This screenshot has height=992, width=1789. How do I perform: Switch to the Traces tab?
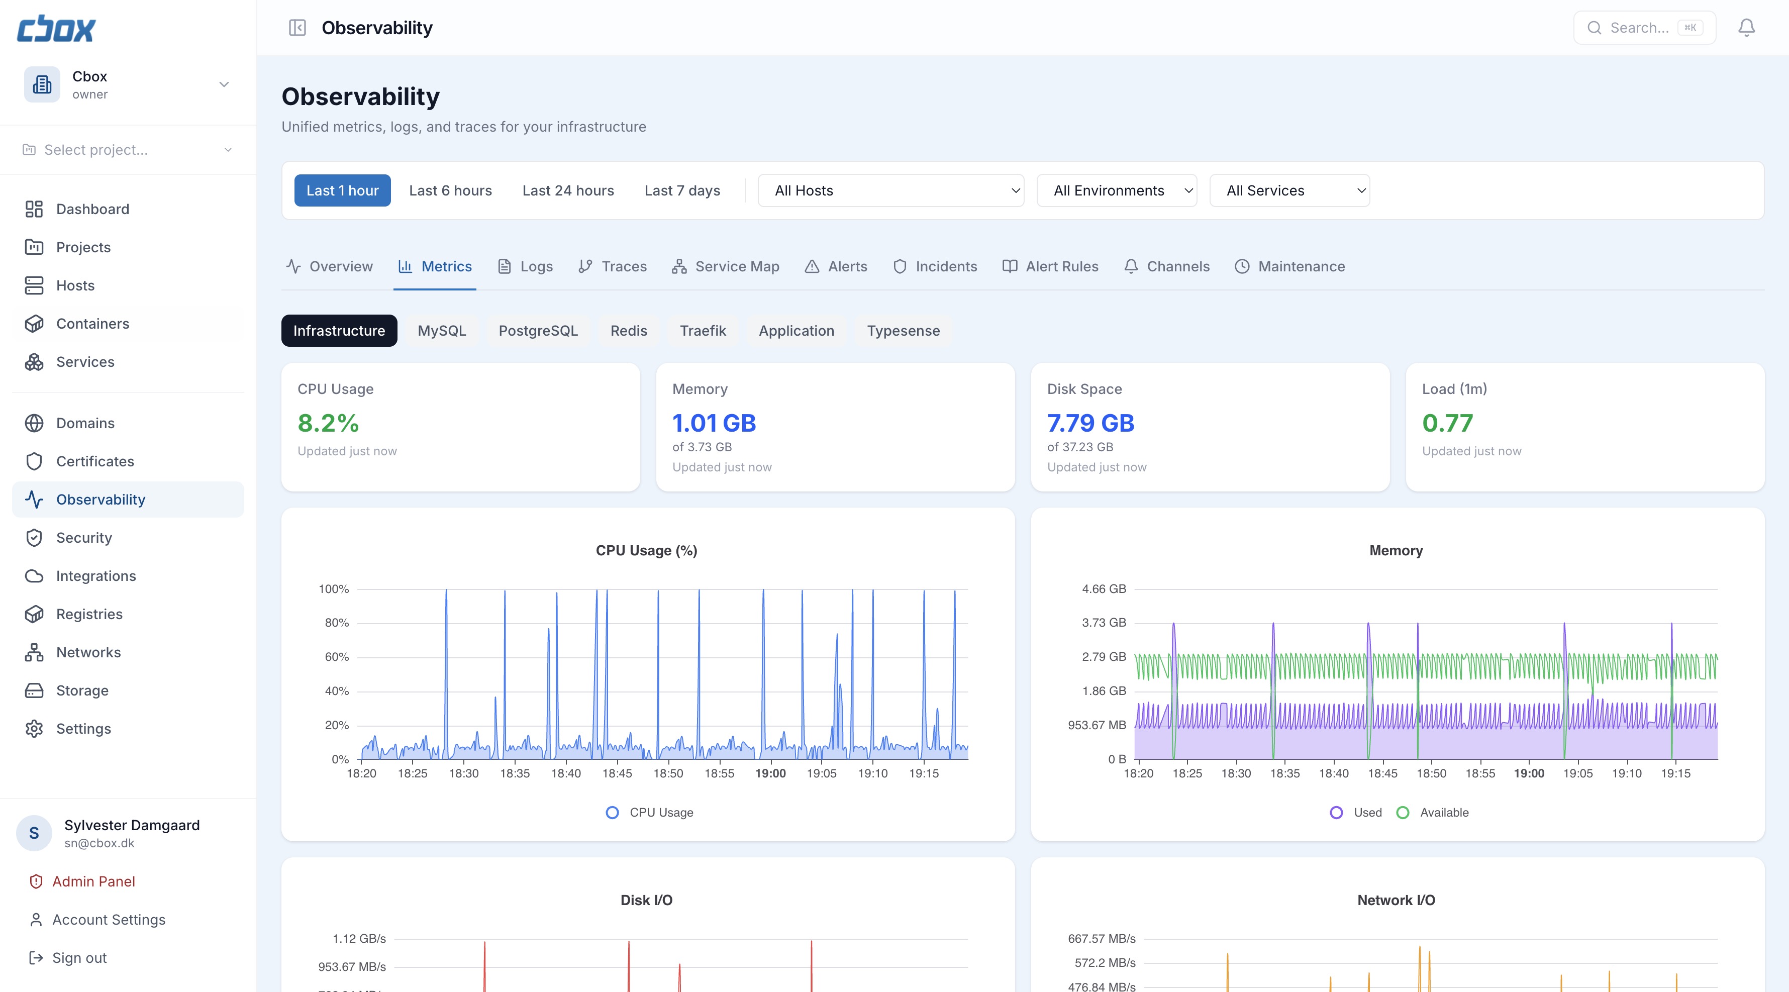613,266
